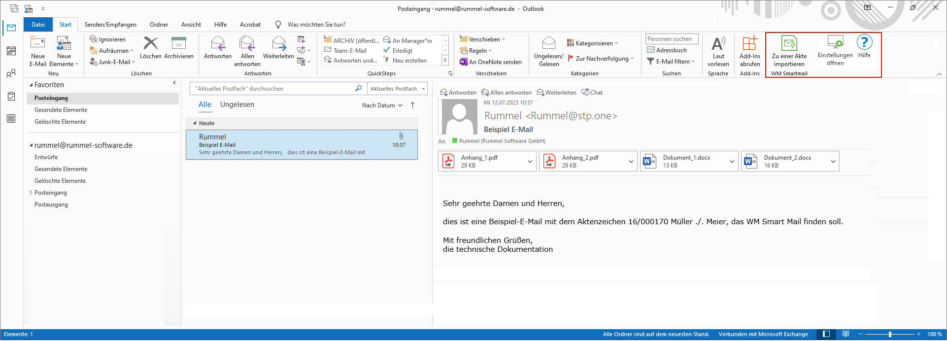The image size is (947, 341).
Task: Click Antworten in the reading pane
Action: 458,93
